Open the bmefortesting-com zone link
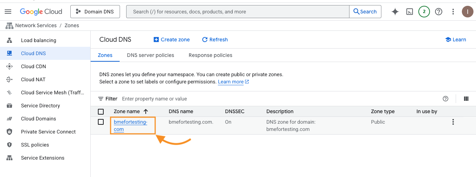 [x=131, y=125]
